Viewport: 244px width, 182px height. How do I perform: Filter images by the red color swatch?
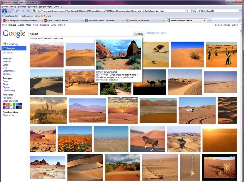click(x=4, y=104)
